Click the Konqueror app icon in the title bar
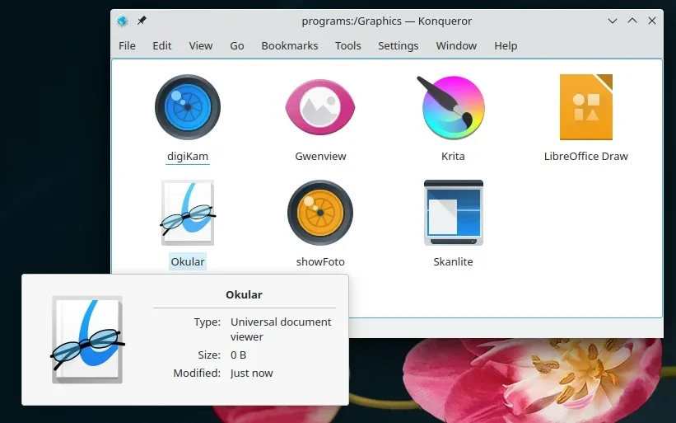 123,21
